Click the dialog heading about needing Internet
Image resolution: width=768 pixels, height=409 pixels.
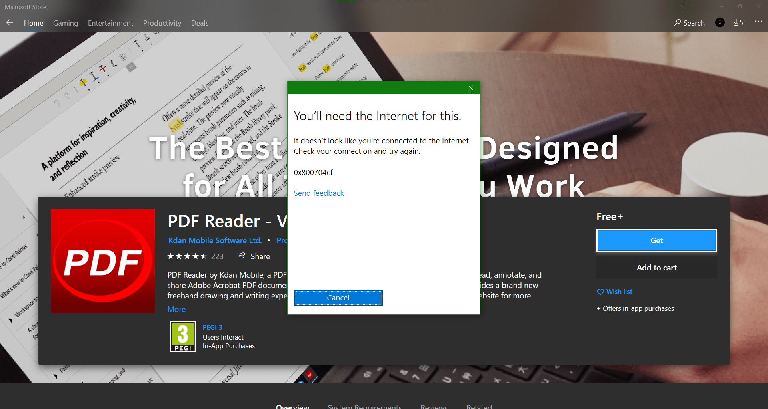click(378, 116)
